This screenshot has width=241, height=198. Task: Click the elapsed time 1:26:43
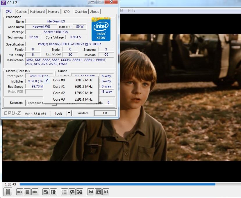10,184
